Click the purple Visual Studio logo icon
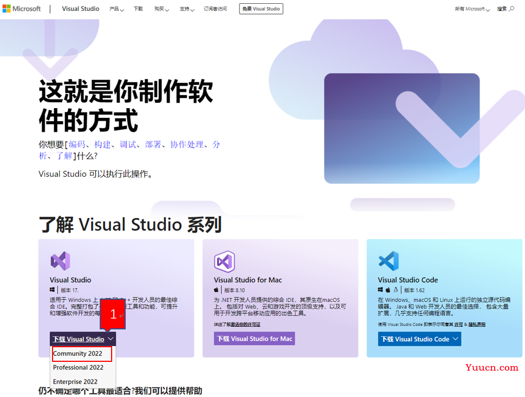The image size is (525, 397). [x=60, y=261]
